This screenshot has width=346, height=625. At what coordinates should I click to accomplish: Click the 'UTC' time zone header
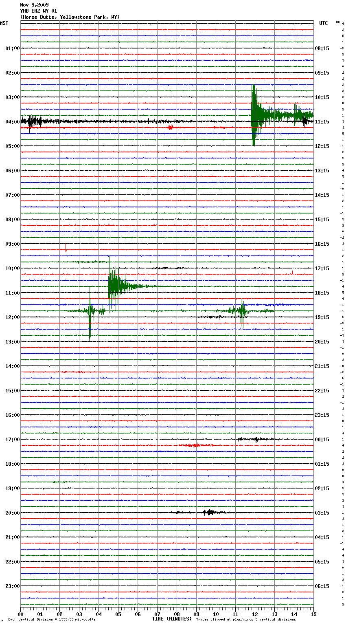324,23
